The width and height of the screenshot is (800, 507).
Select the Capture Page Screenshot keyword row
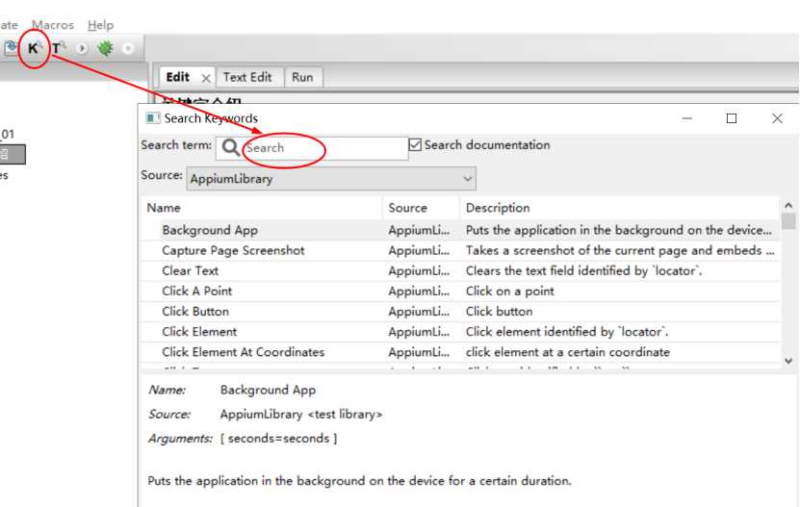[x=461, y=250]
